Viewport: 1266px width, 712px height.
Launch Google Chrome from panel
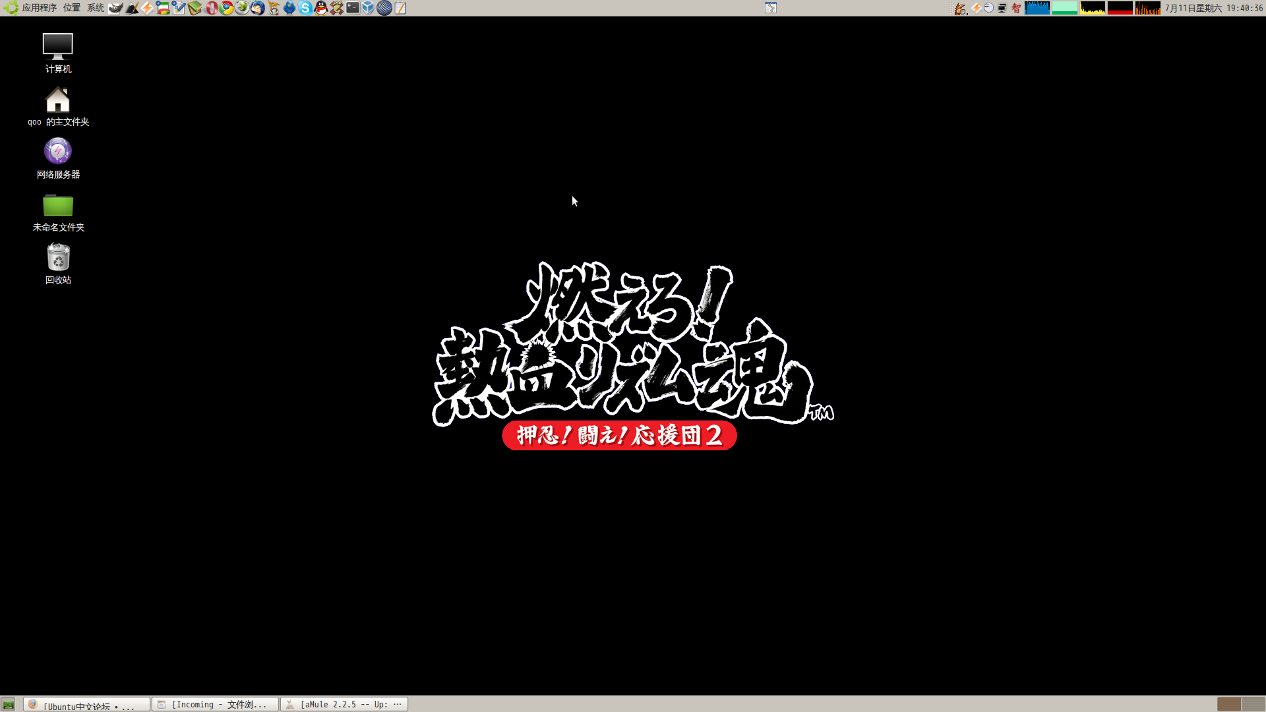tap(226, 8)
